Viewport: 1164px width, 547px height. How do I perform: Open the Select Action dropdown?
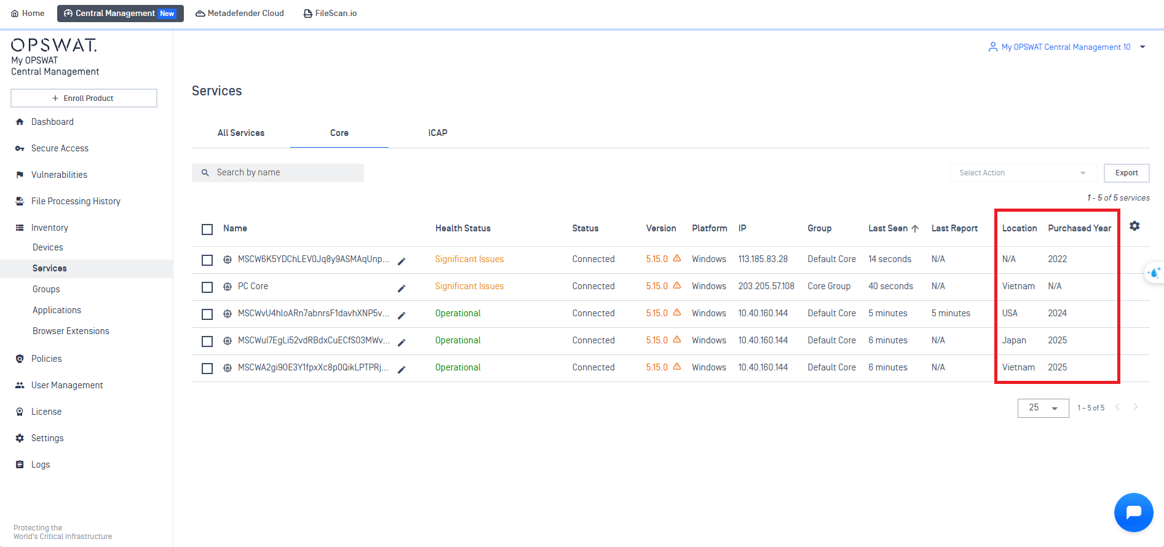pyautogui.click(x=1023, y=173)
